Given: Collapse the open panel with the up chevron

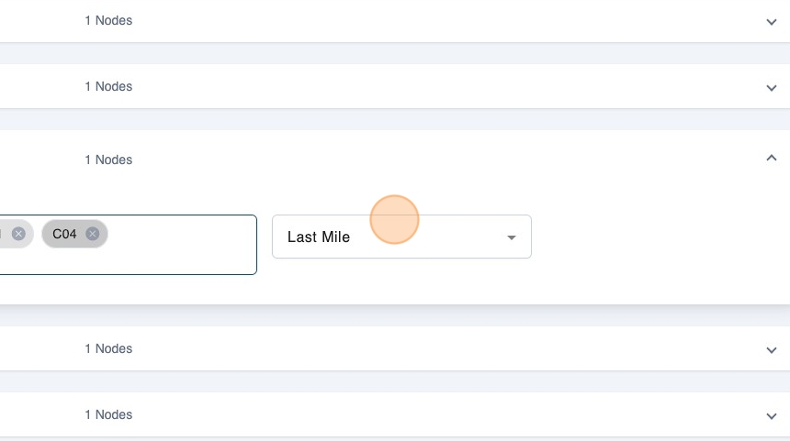Looking at the screenshot, I should pos(772,159).
